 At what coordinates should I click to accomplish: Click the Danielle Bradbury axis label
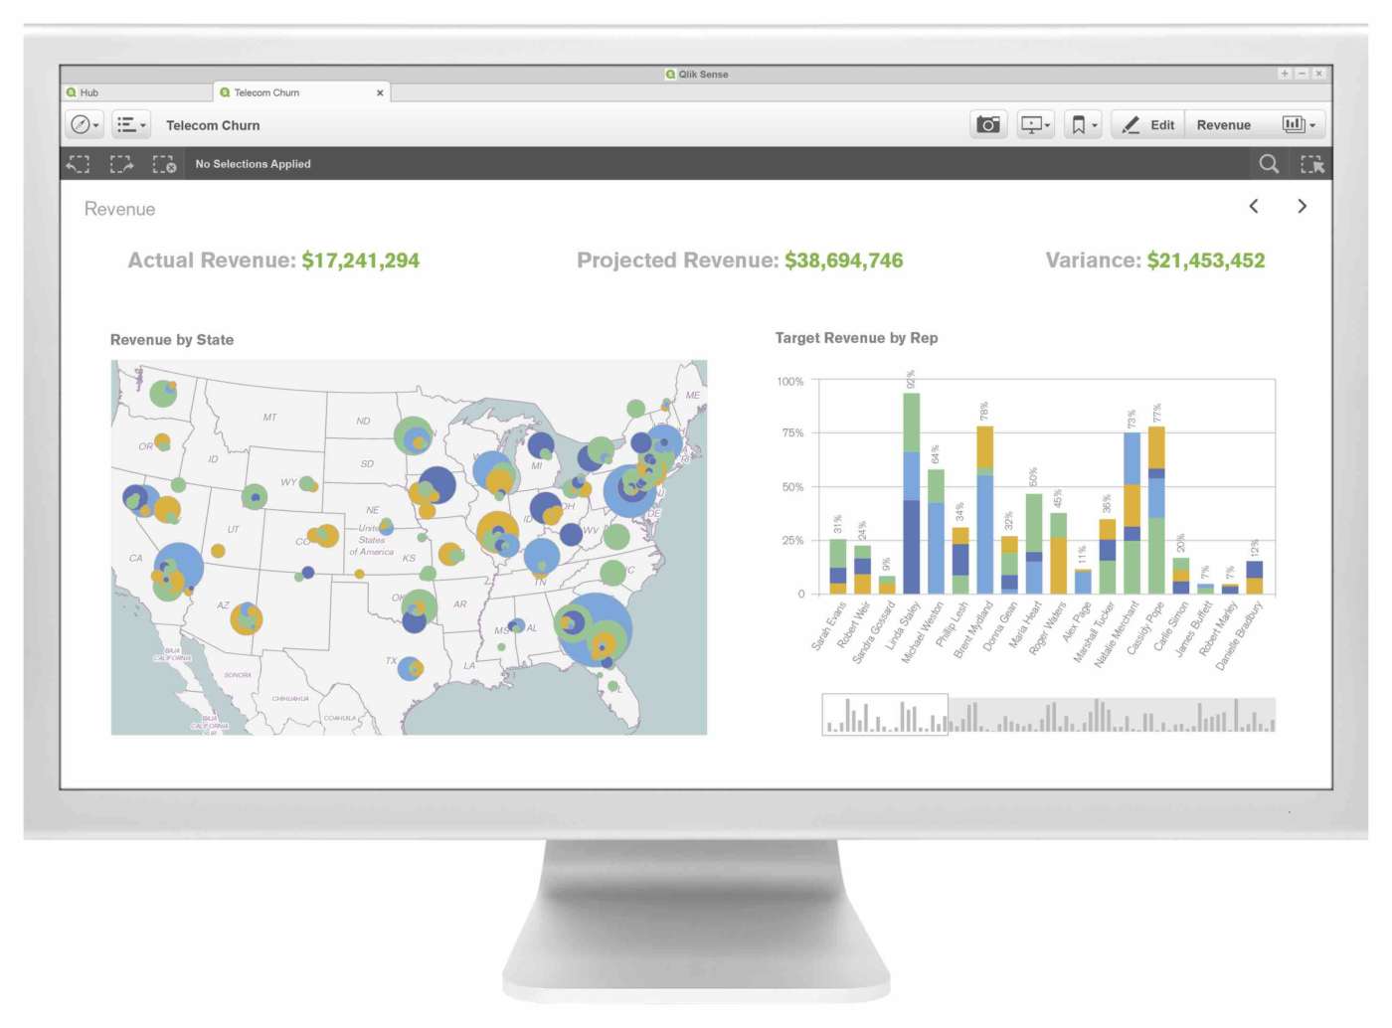pyautogui.click(x=1238, y=635)
